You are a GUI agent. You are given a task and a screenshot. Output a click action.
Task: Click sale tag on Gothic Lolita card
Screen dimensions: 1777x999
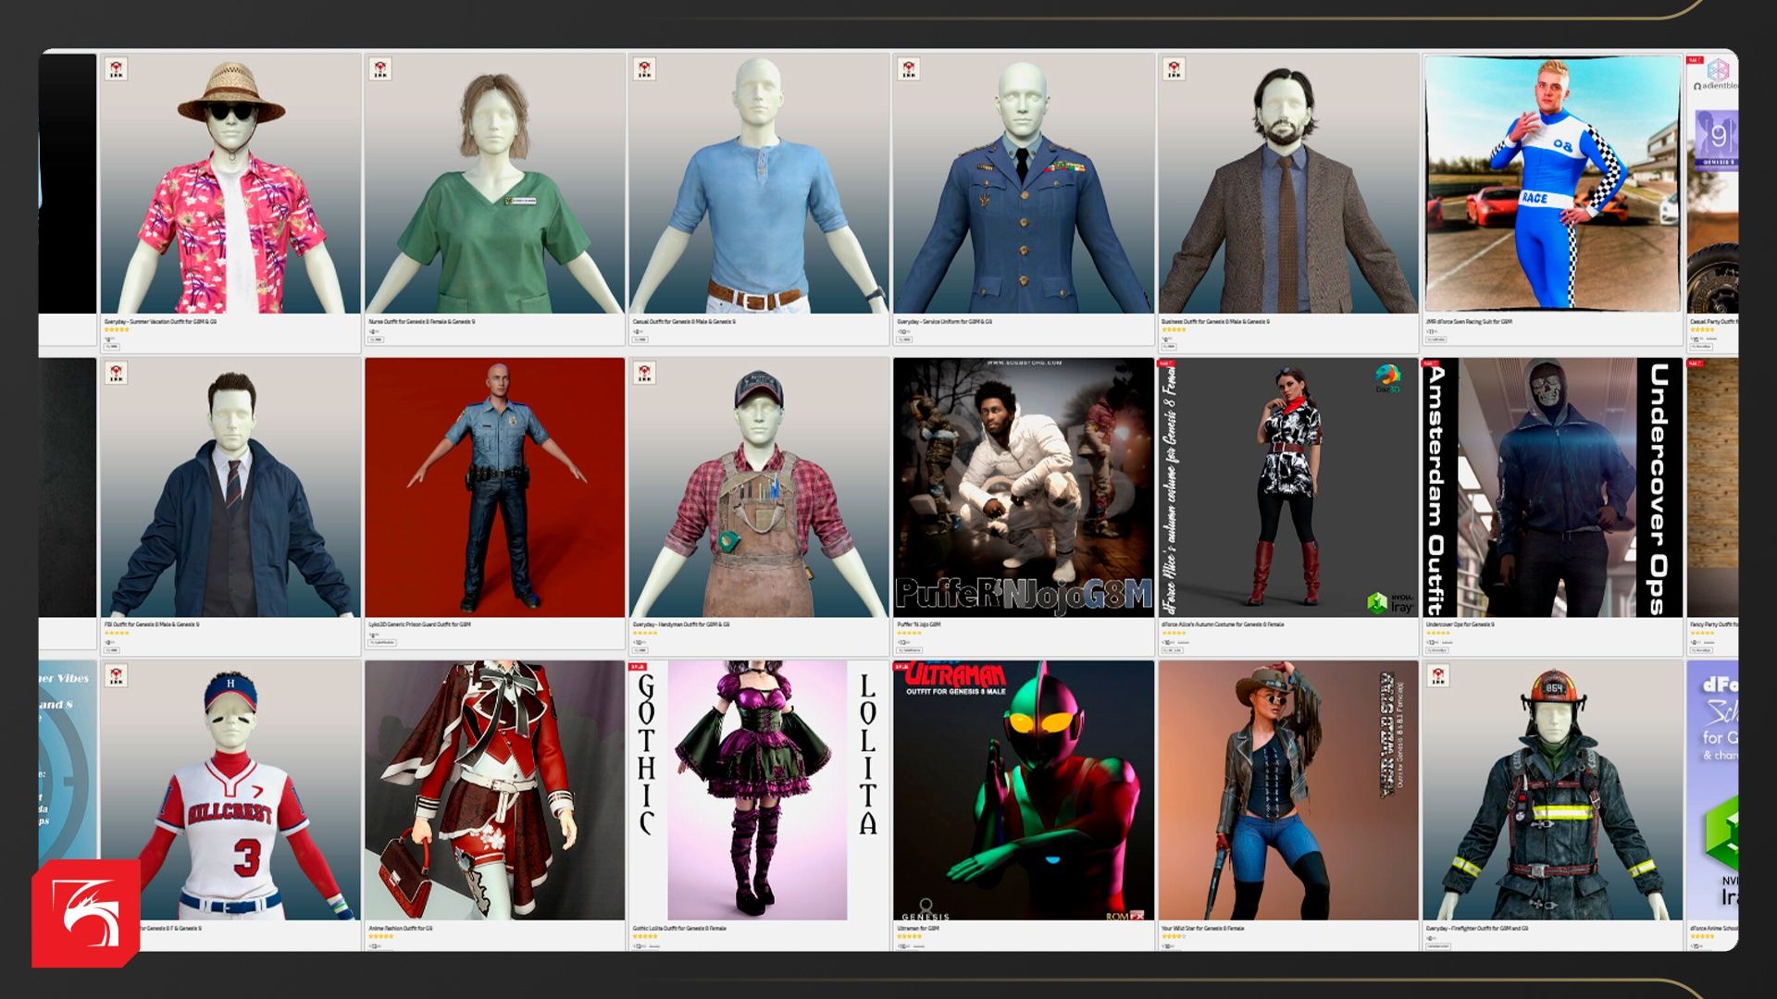(x=638, y=666)
